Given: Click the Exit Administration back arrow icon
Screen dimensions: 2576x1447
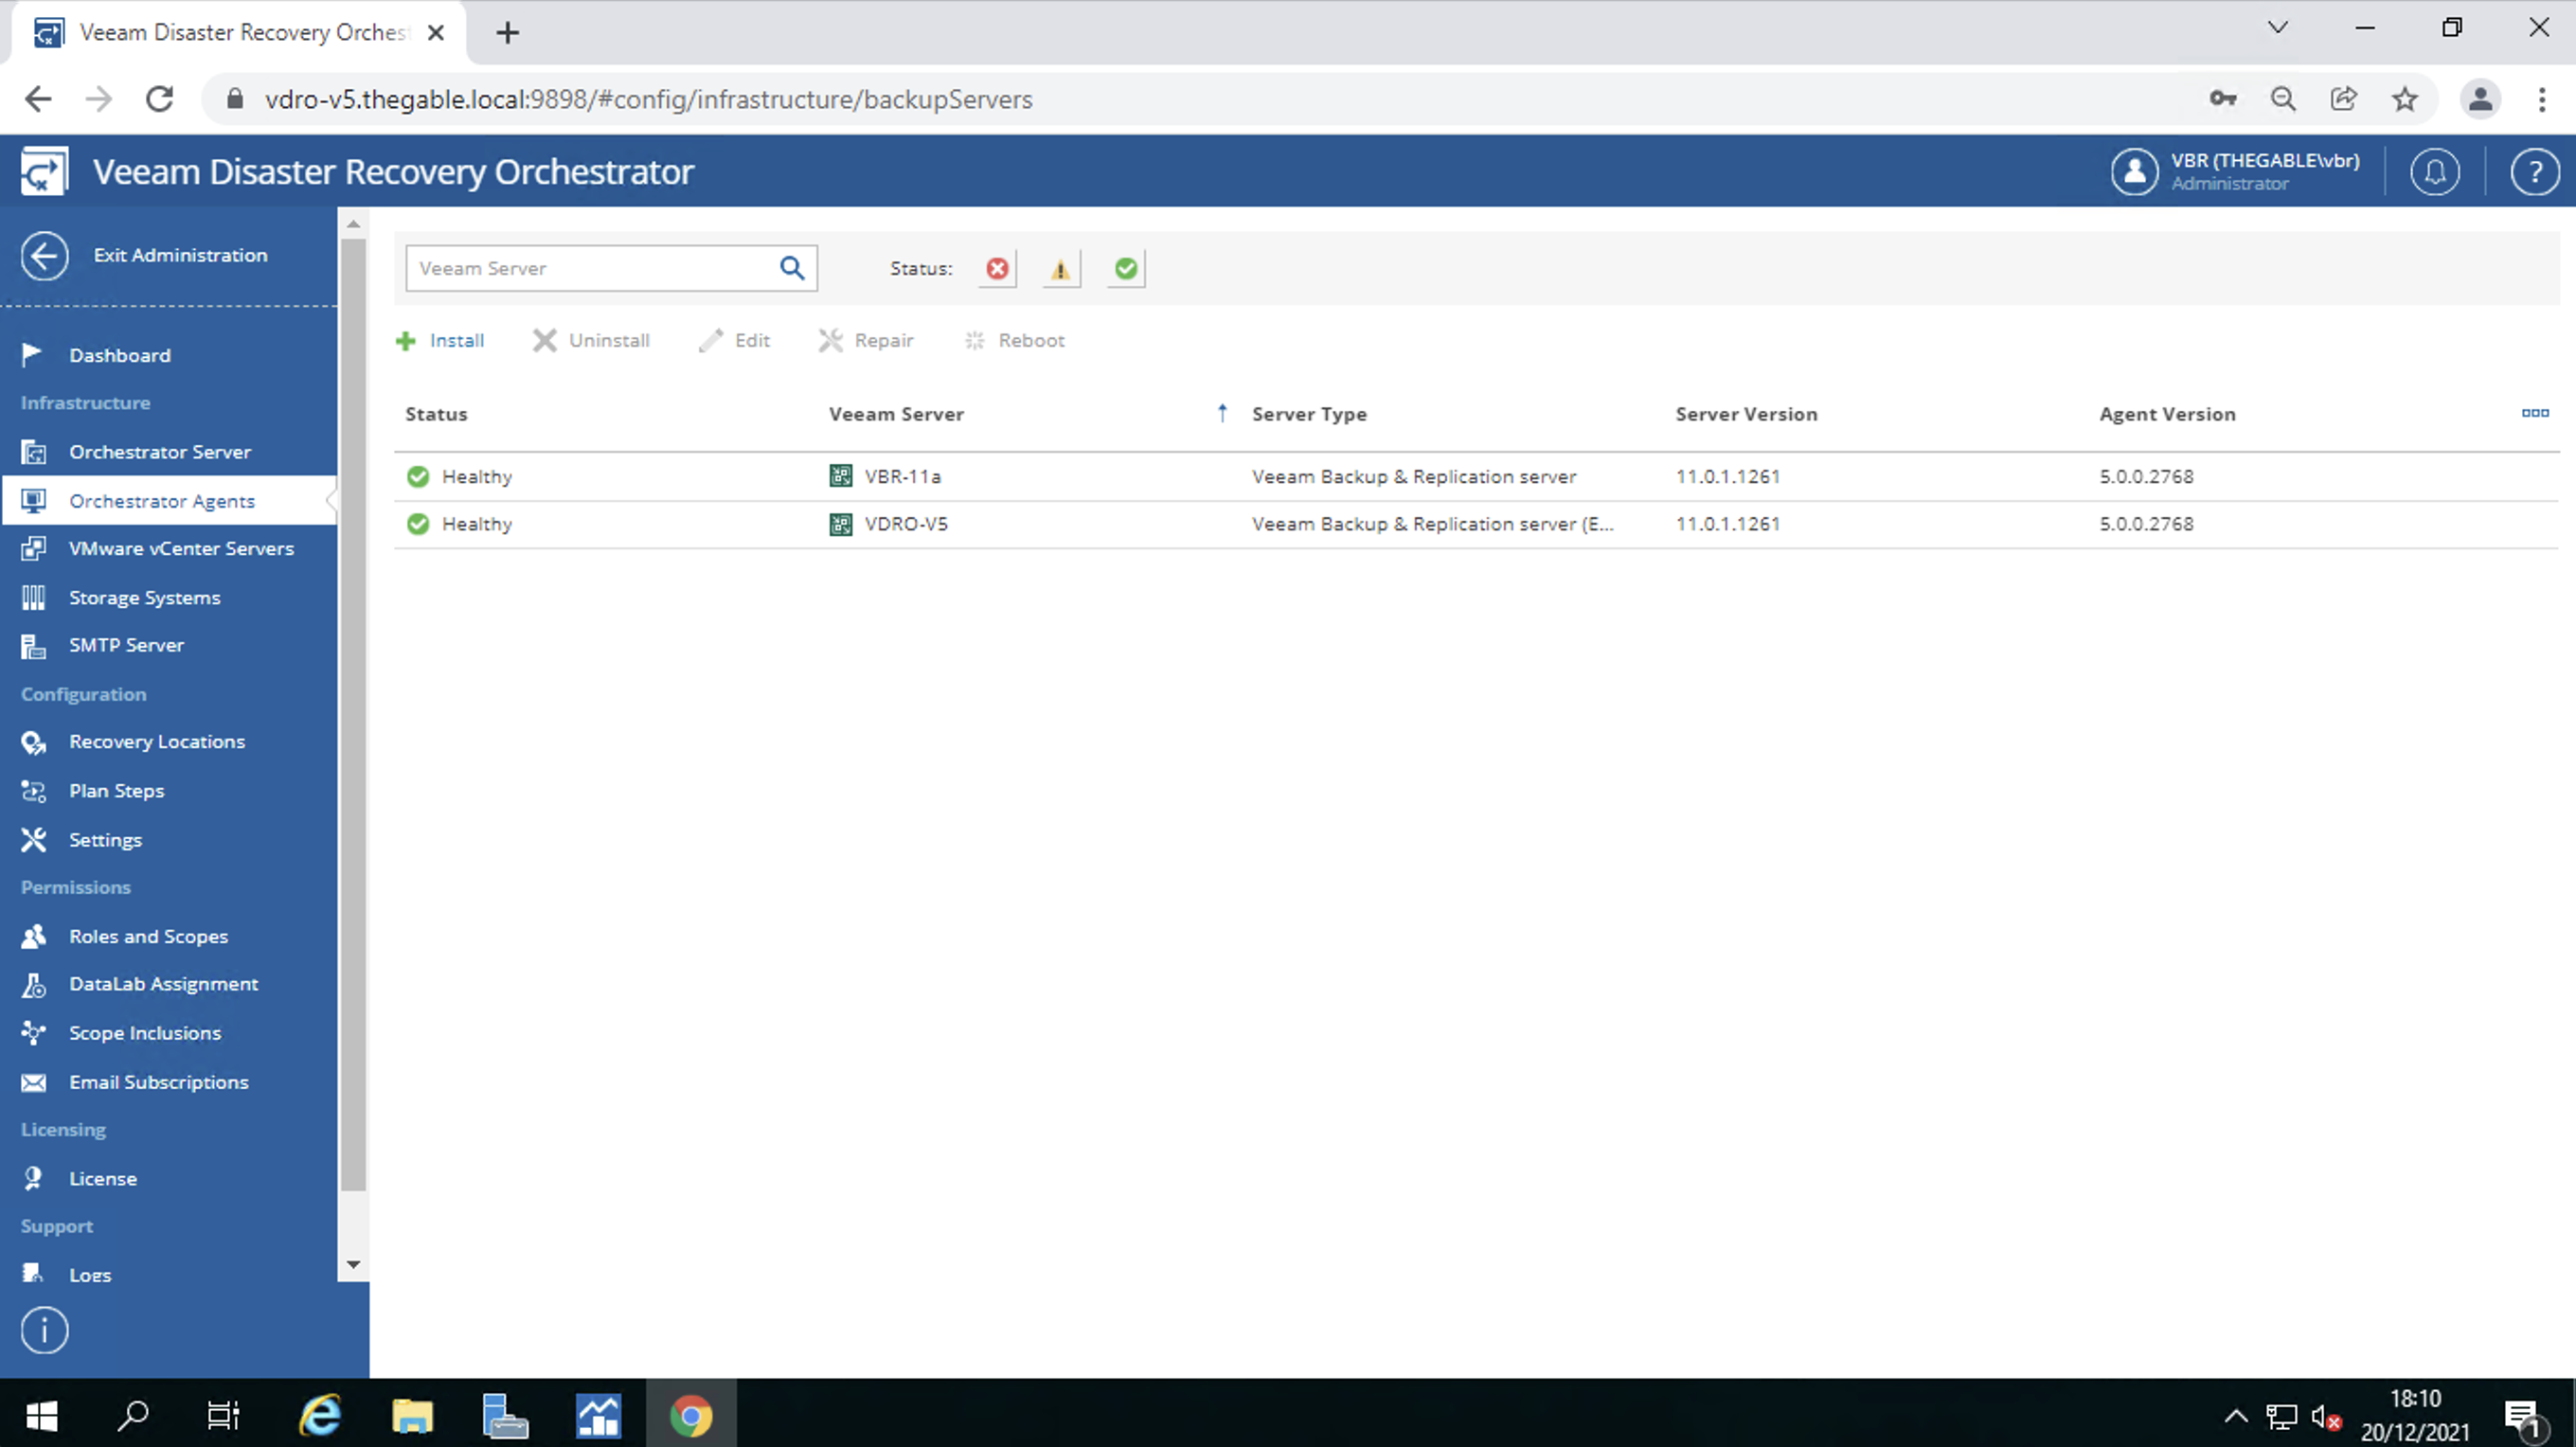Looking at the screenshot, I should [x=44, y=256].
